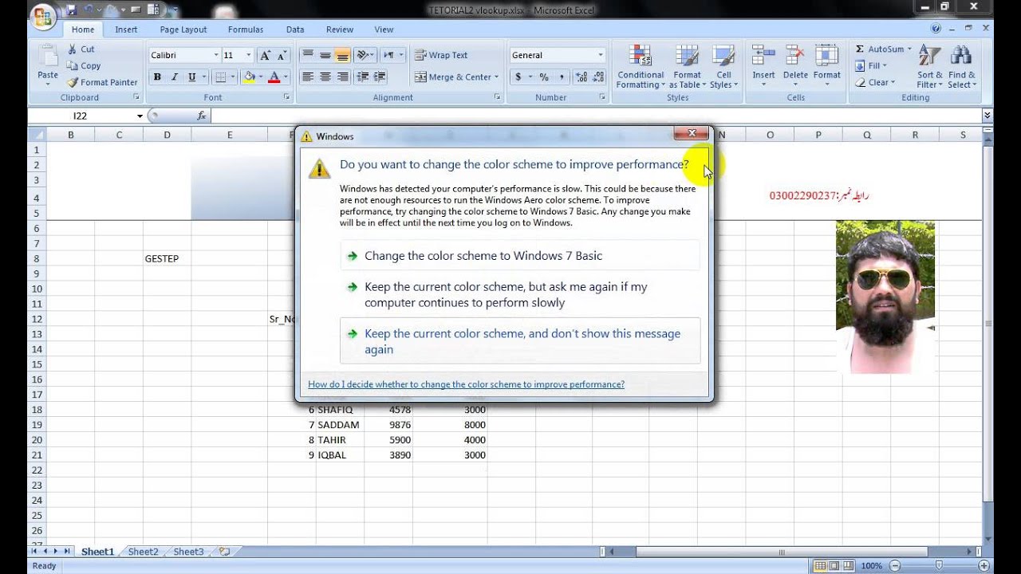Click the Delete Cells icon
The width and height of the screenshot is (1021, 574).
(795, 56)
